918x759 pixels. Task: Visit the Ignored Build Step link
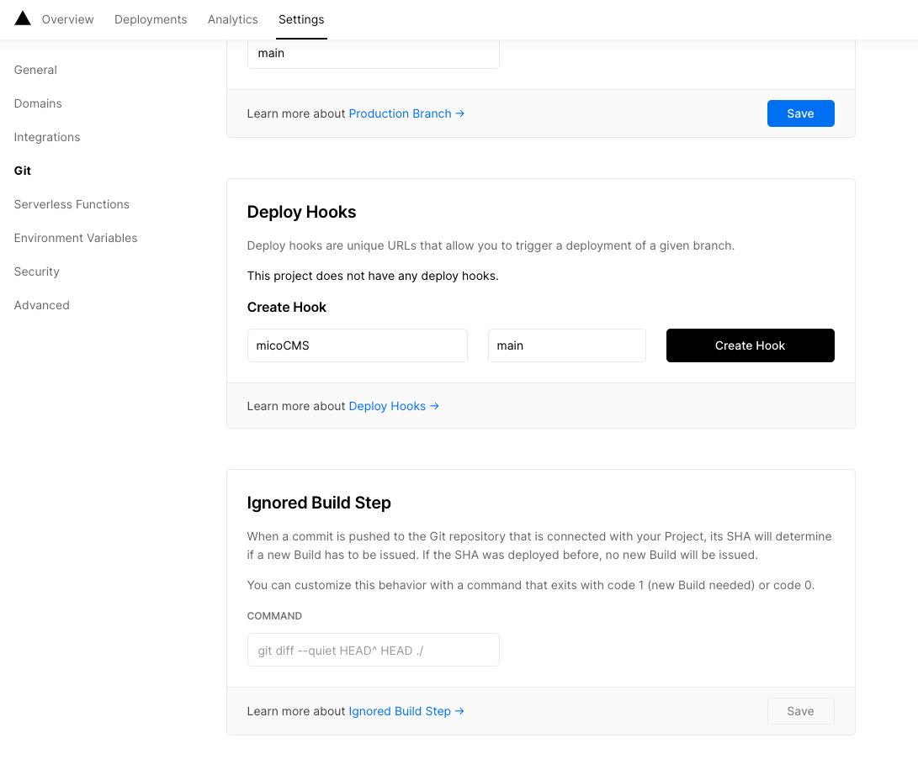[x=406, y=711]
